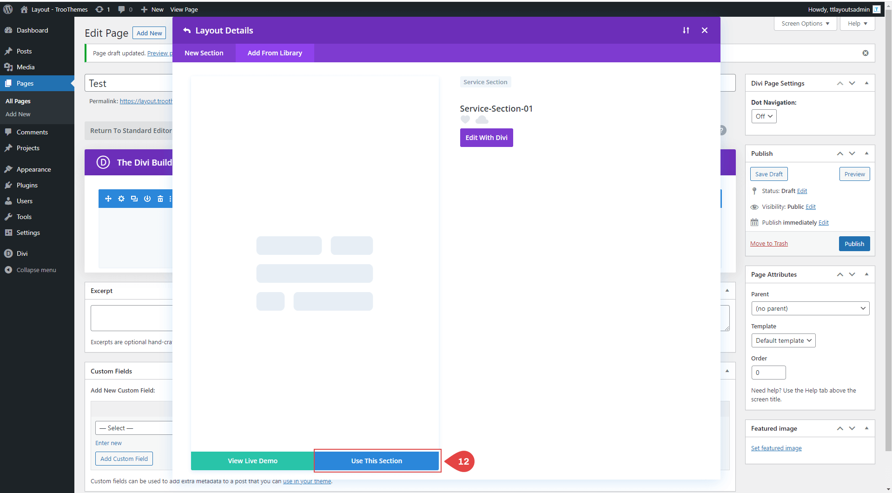This screenshot has height=493, width=892.
Task: Click the cloud icon under Service-Section-01
Action: pyautogui.click(x=482, y=120)
